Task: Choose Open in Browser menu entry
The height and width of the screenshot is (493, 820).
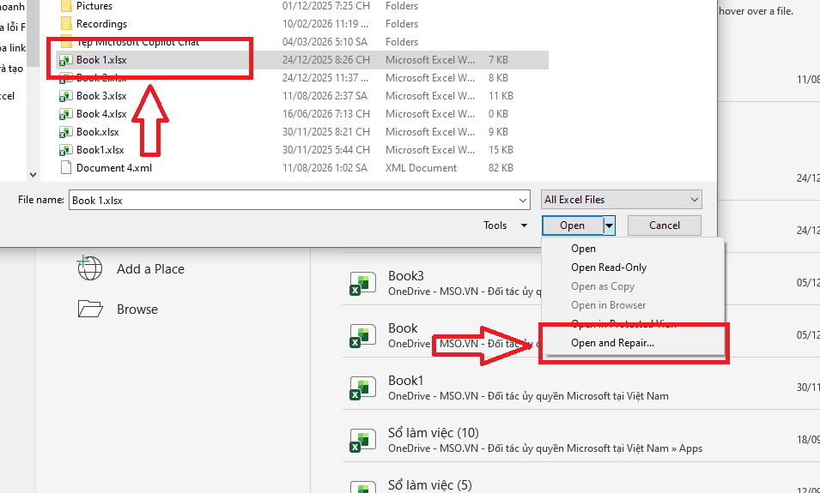Action: click(608, 305)
